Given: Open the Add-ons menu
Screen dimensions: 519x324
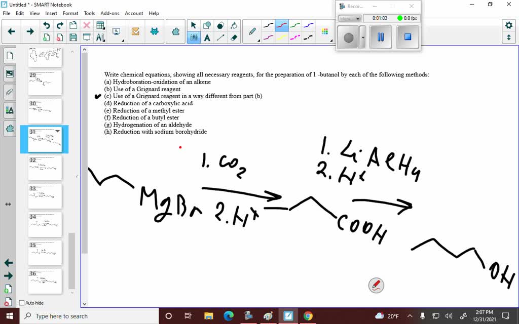Looking at the screenshot, I should [109, 13].
